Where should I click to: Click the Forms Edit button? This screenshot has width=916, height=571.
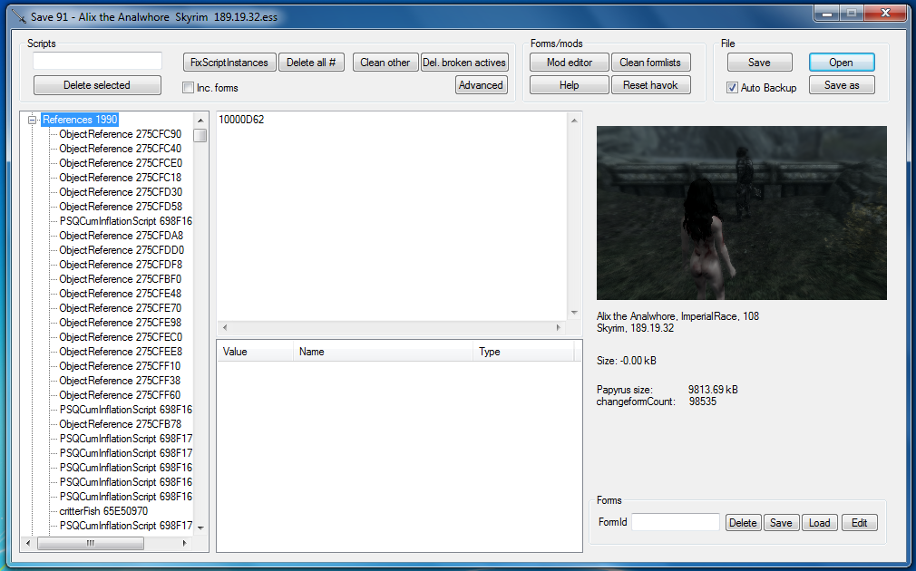tap(859, 523)
